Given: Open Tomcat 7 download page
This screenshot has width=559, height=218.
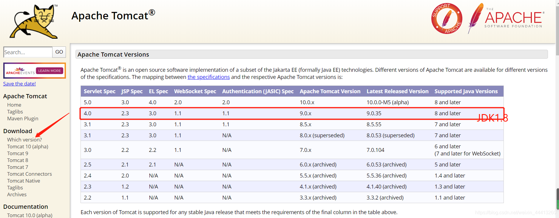Looking at the screenshot, I should pos(18,167).
